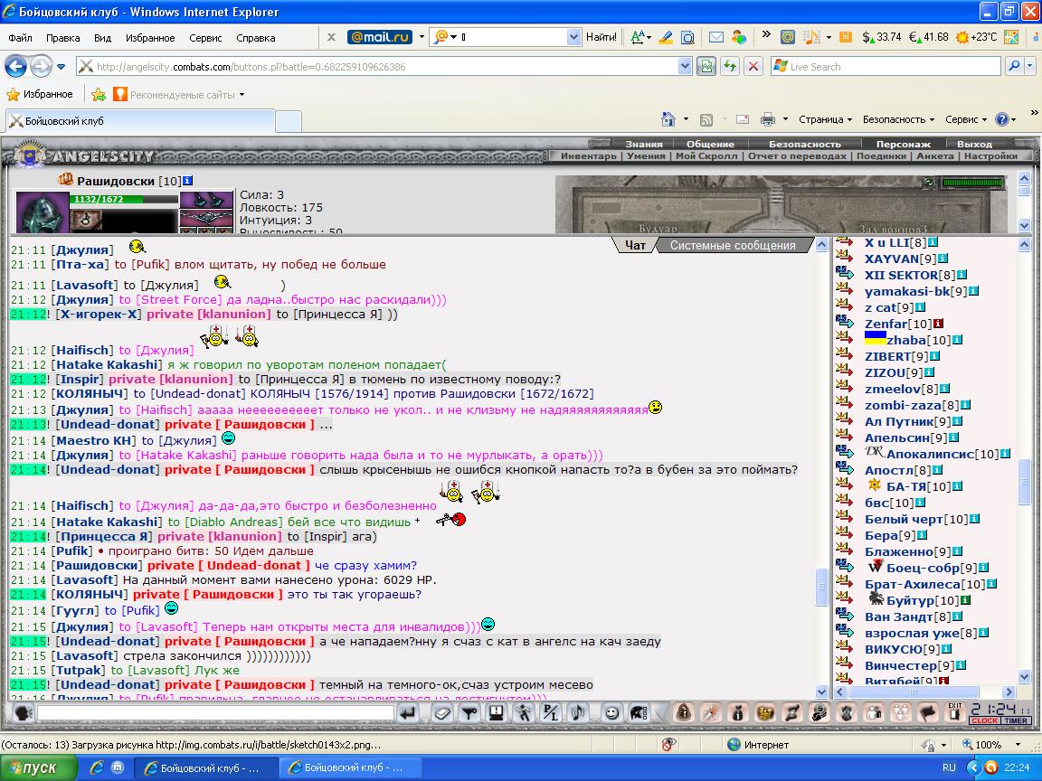Image resolution: width=1042 pixels, height=781 pixels.
Task: Toggle the P/L chat mode button
Action: pos(551,713)
